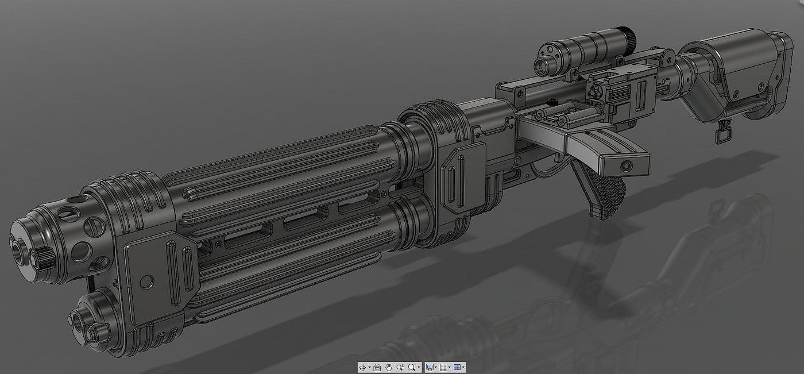Expand the Display Settings dropdown arrow

pyautogui.click(x=436, y=367)
